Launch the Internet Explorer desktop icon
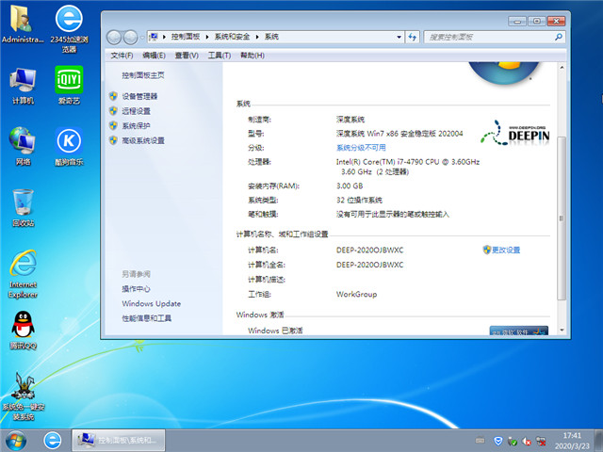The image size is (603, 452). point(23,274)
